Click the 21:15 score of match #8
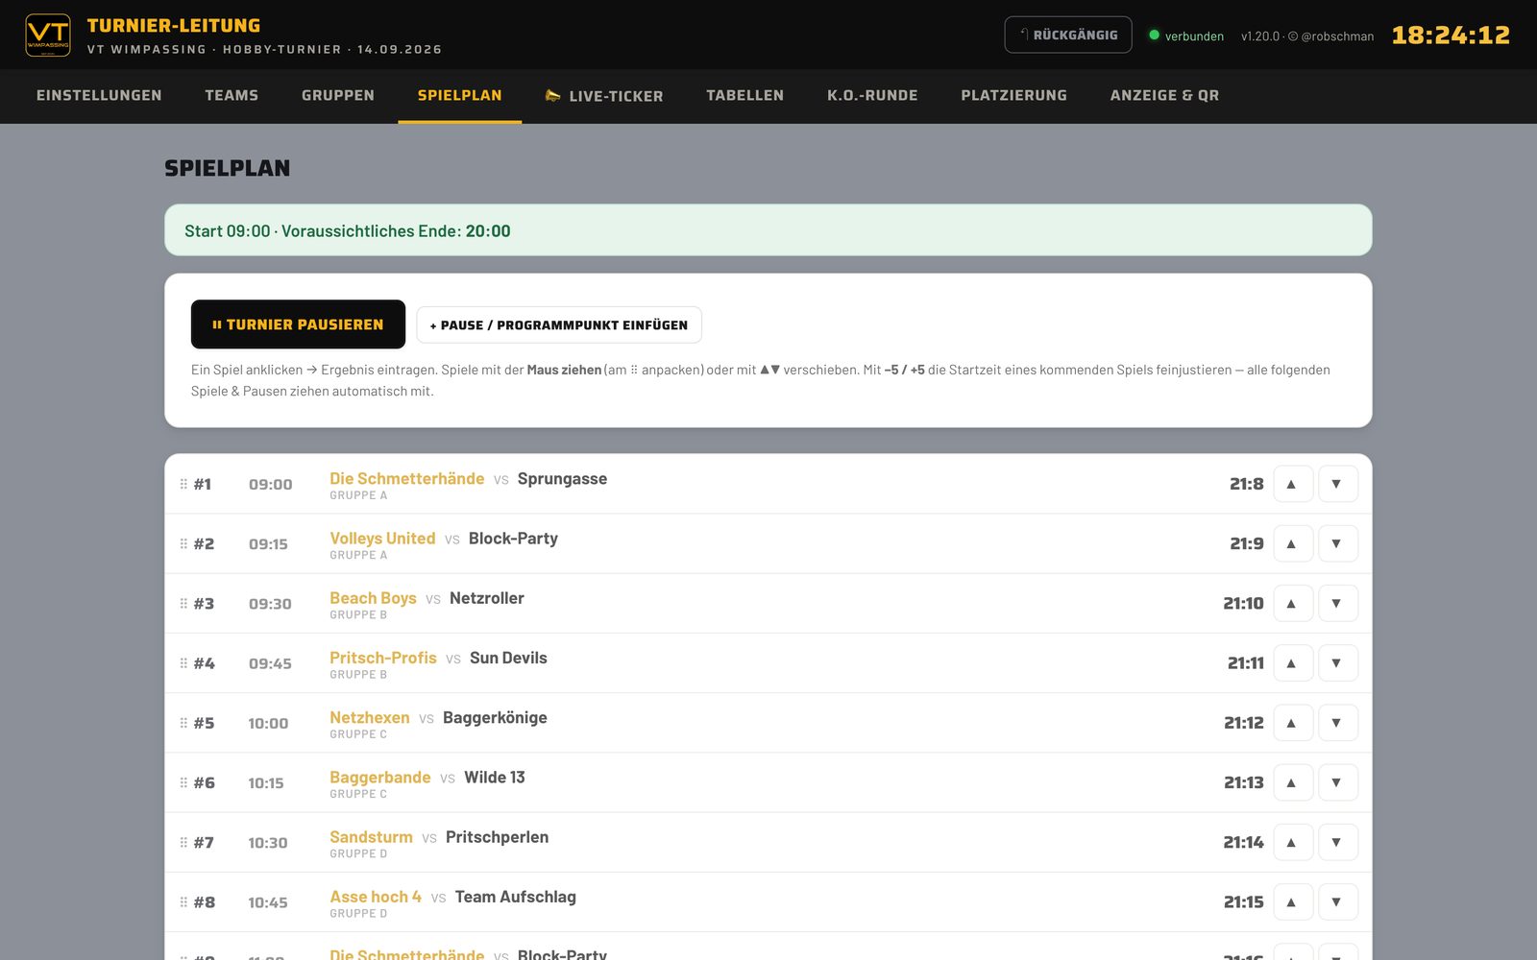The width and height of the screenshot is (1537, 960). [x=1244, y=902]
